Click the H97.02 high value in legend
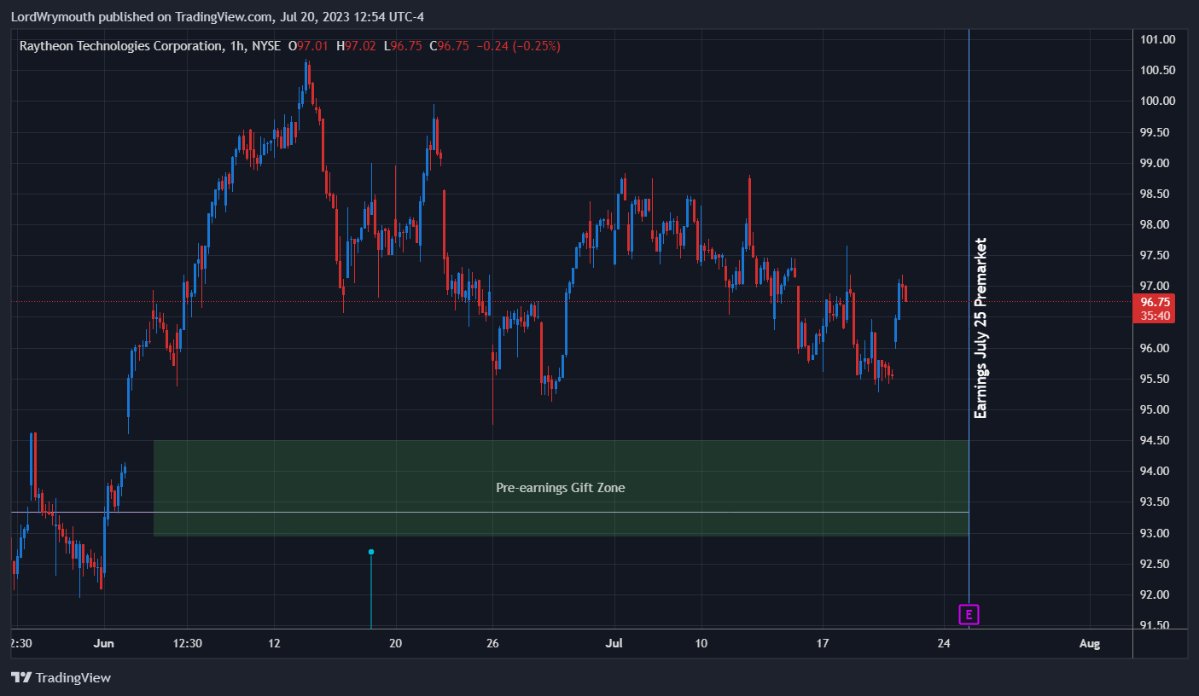1199x696 pixels. click(x=355, y=46)
